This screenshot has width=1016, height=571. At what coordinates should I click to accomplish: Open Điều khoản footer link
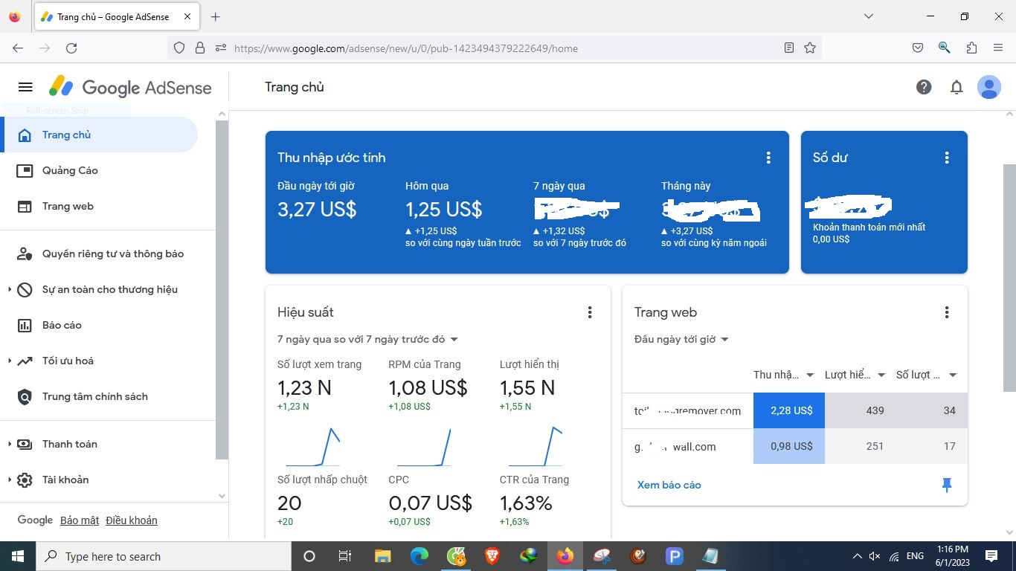[132, 520]
